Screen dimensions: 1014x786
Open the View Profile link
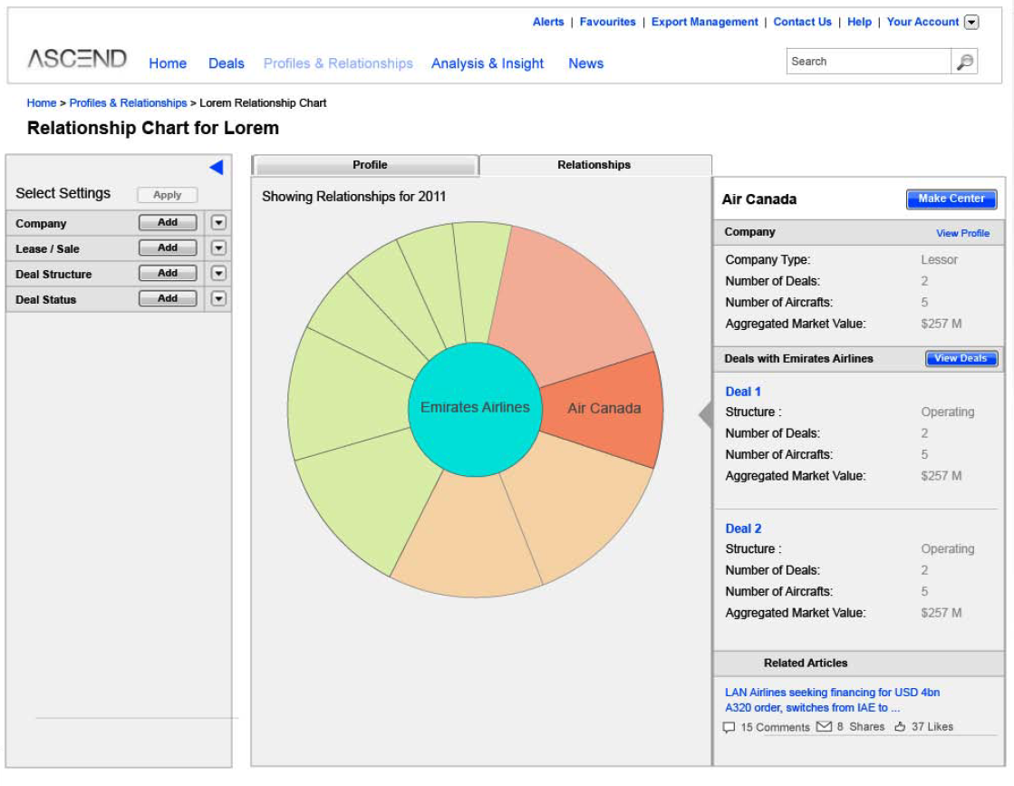[963, 233]
